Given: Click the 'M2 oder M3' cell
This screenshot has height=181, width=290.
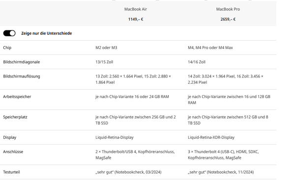Looking at the screenshot, I should pyautogui.click(x=106, y=48).
